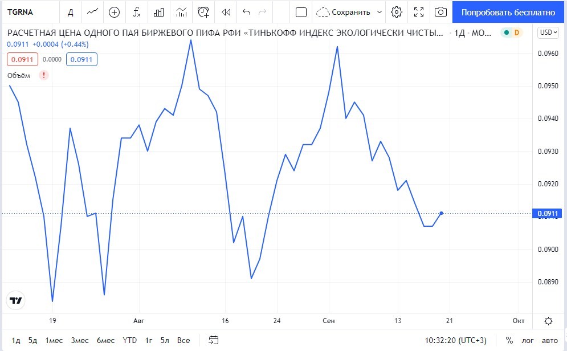Enter fullscreen chart mode

(x=419, y=12)
